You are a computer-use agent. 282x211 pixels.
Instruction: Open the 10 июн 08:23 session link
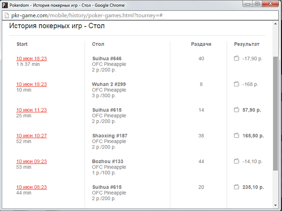click(31, 187)
